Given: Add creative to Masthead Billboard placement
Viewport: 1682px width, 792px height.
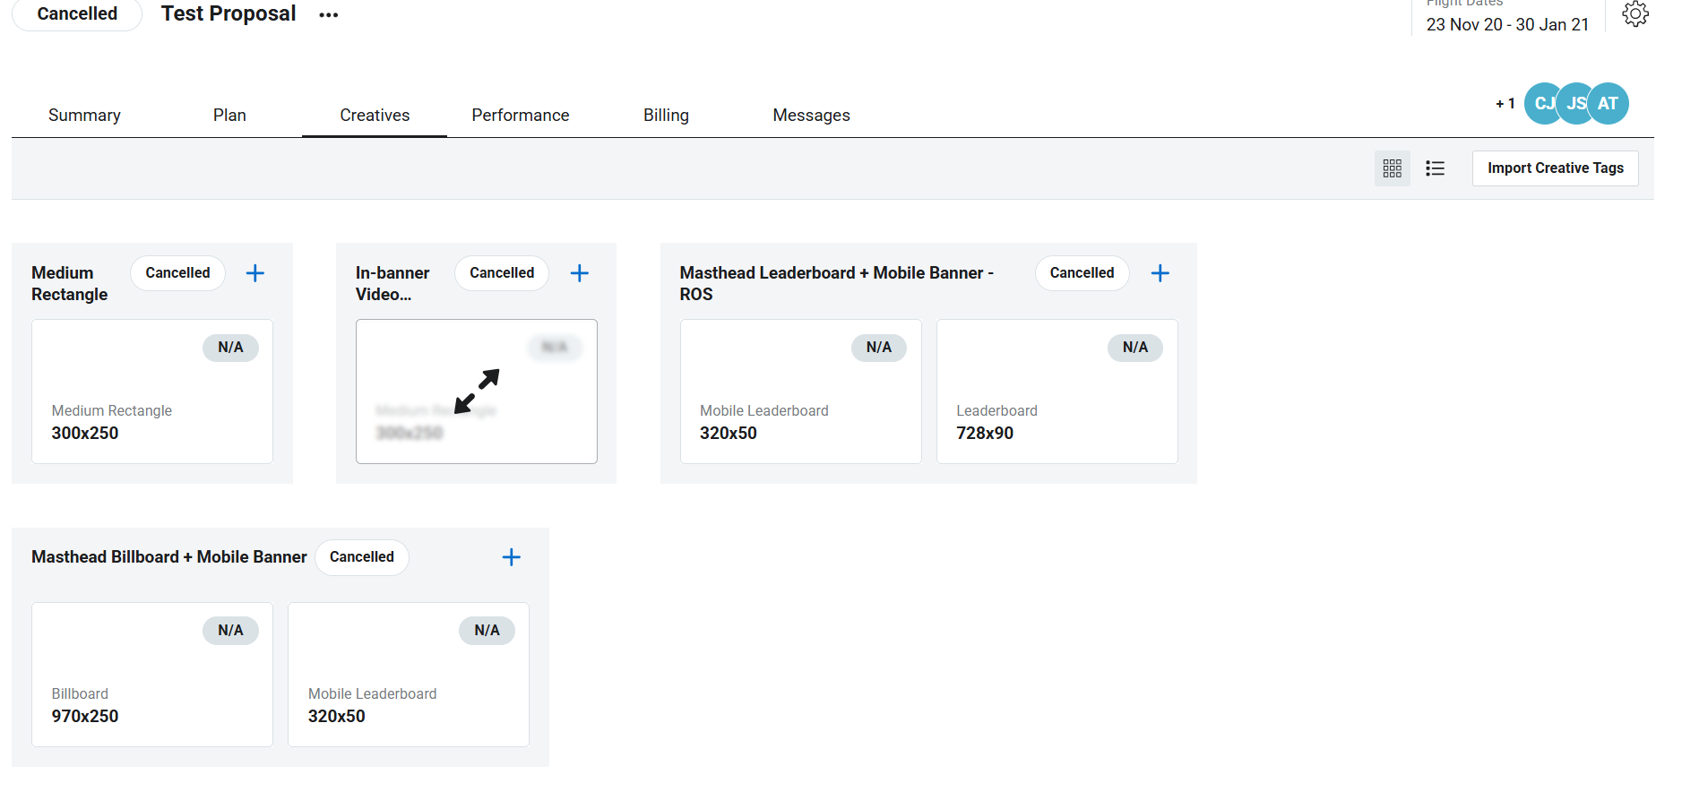Looking at the screenshot, I should (x=512, y=557).
